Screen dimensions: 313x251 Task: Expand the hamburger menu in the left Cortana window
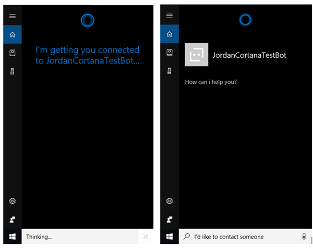[13, 16]
